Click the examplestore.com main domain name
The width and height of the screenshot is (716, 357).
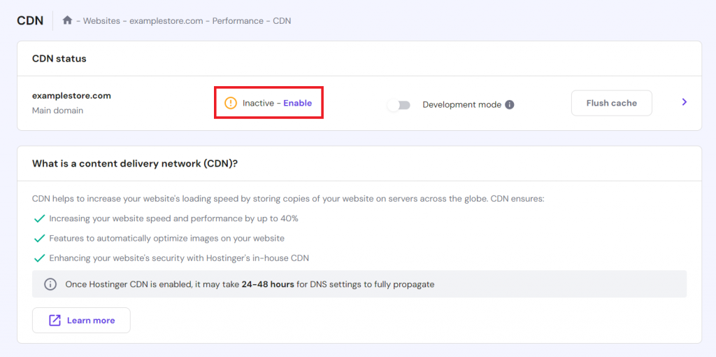point(71,96)
